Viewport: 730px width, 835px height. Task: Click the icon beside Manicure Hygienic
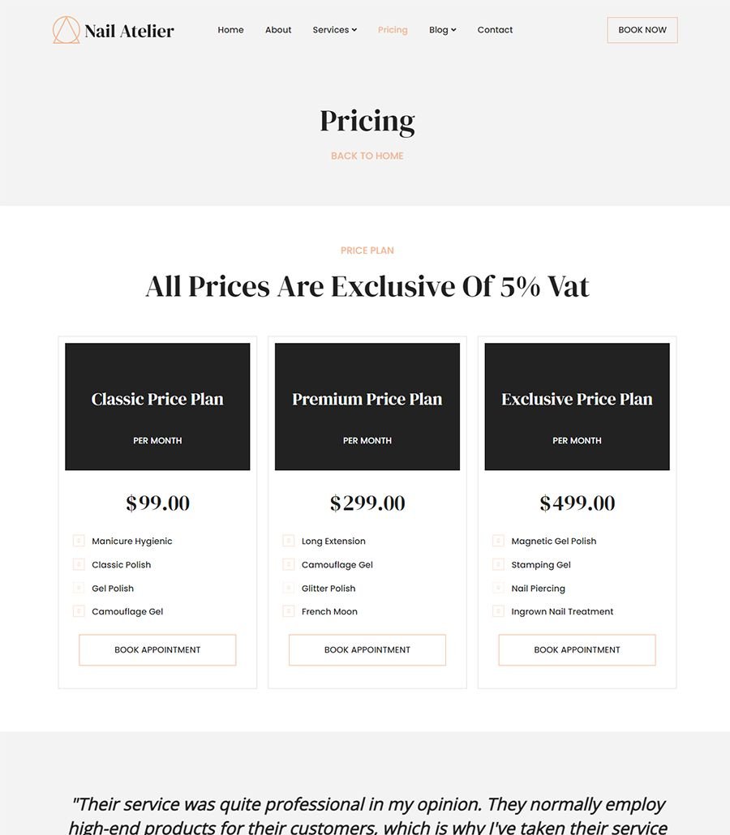79,541
